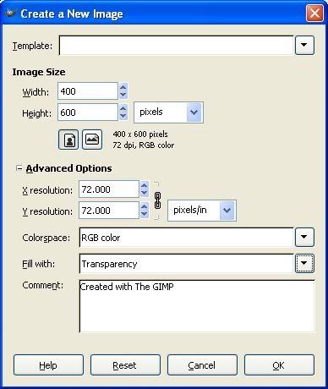Viewport: 328px width, 389px height.
Task: Click the Cancel button
Action: coord(202,365)
